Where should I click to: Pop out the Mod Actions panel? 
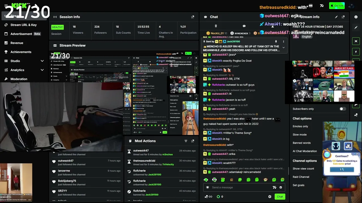pyautogui.click(x=193, y=141)
